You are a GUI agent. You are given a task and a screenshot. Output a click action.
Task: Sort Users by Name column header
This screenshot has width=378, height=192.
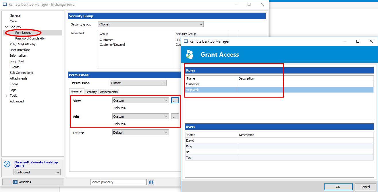tap(211, 135)
